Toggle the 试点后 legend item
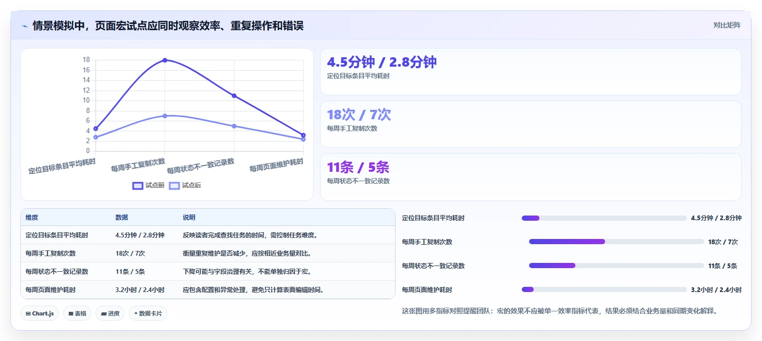762x341 pixels. [185, 185]
